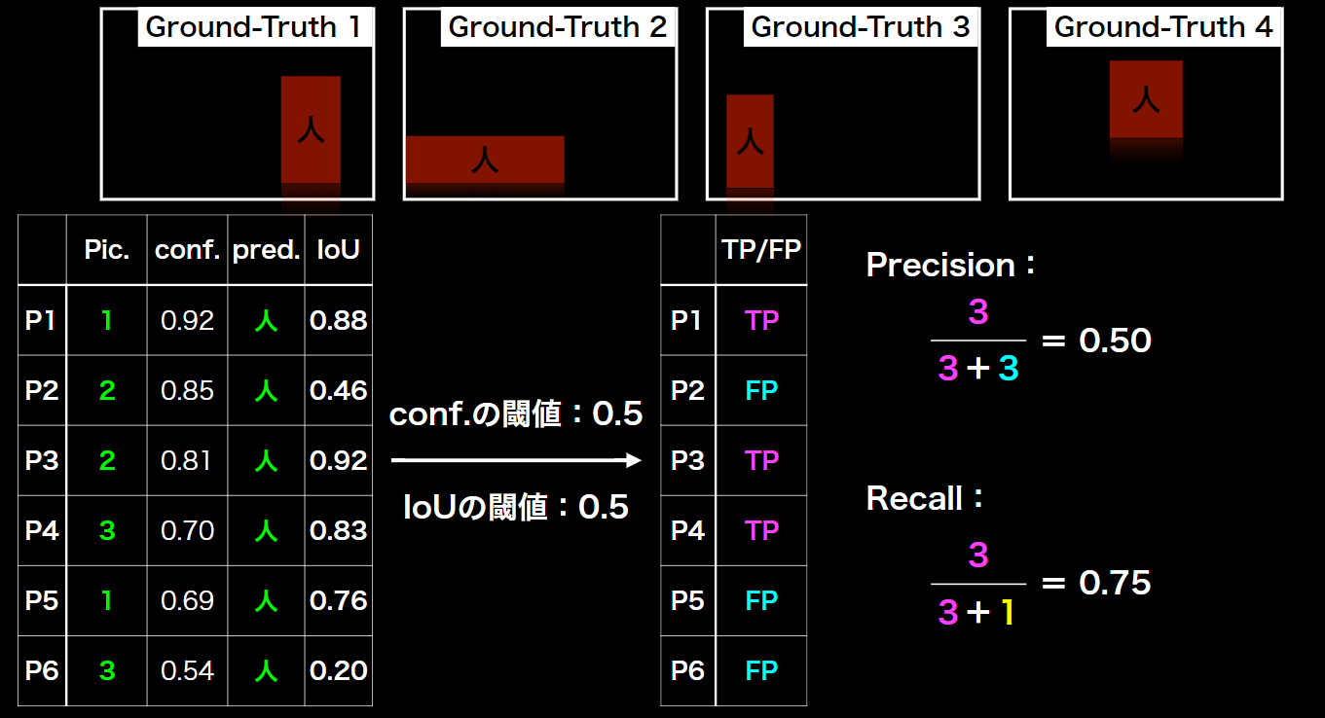Click the IoUの閾値:0.5 threshold text

516,506
